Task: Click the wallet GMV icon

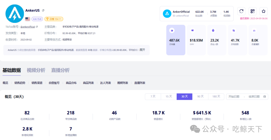Action: [x=192, y=30]
